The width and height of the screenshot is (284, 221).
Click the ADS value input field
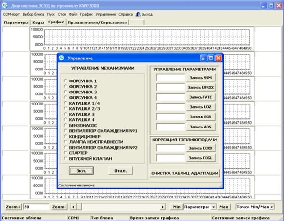pos(170,127)
